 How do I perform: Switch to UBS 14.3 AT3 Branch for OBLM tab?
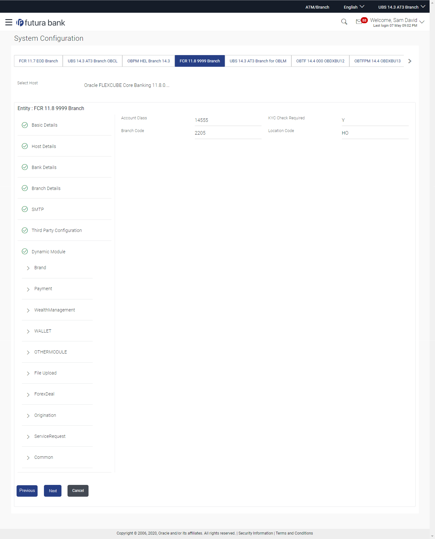click(x=258, y=61)
